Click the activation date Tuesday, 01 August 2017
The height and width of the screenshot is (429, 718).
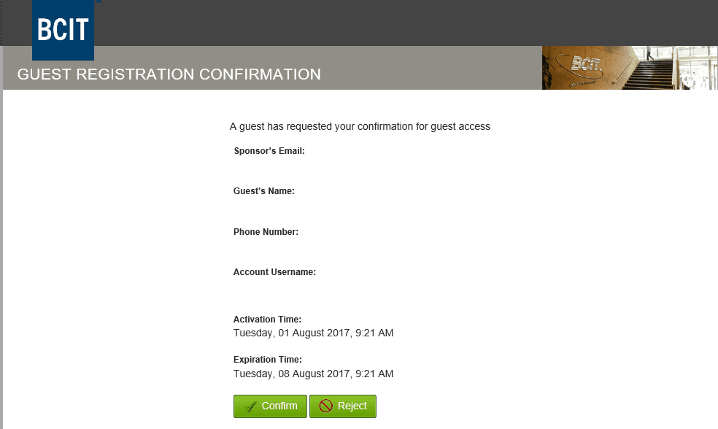313,333
